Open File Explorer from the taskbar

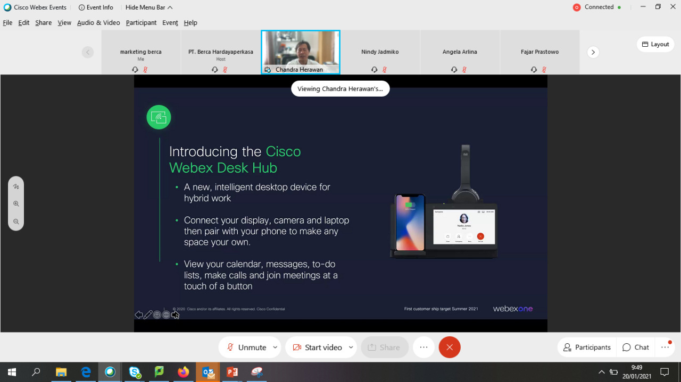(61, 372)
